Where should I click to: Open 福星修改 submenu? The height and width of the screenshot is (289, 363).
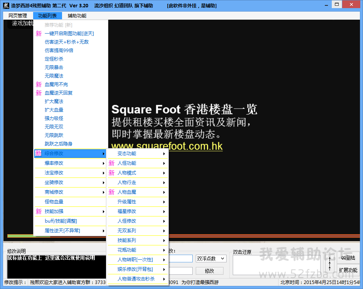137,211
